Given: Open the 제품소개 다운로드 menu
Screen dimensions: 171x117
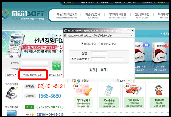Looking at the screenshot, I should 67,16.
